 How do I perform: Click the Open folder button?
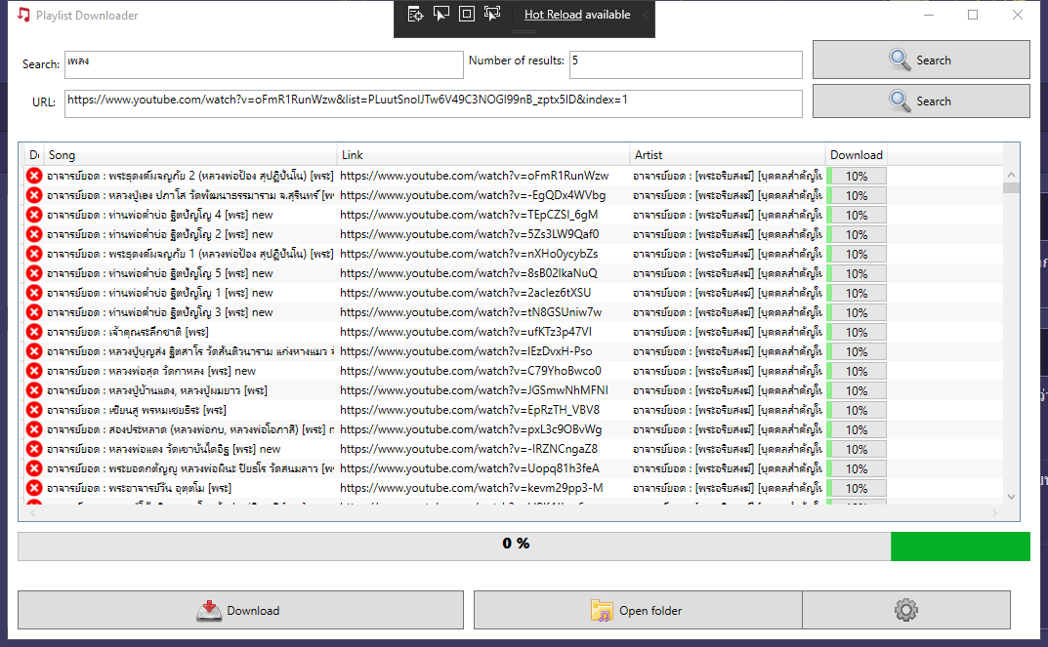pyautogui.click(x=638, y=610)
